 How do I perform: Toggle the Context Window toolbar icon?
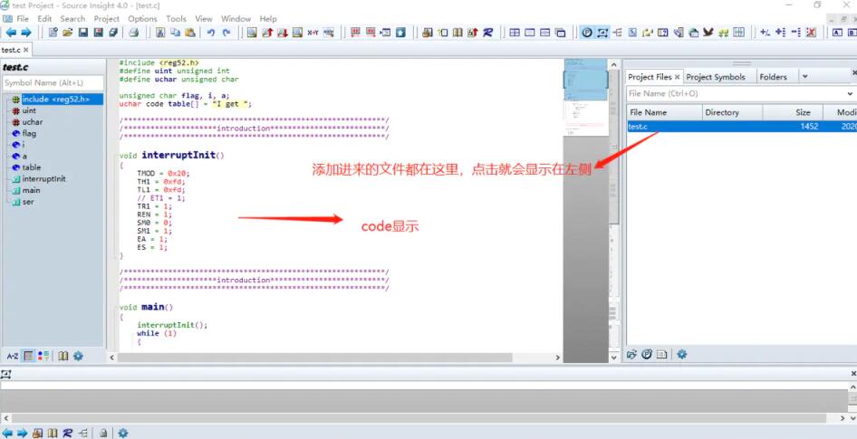(x=602, y=33)
